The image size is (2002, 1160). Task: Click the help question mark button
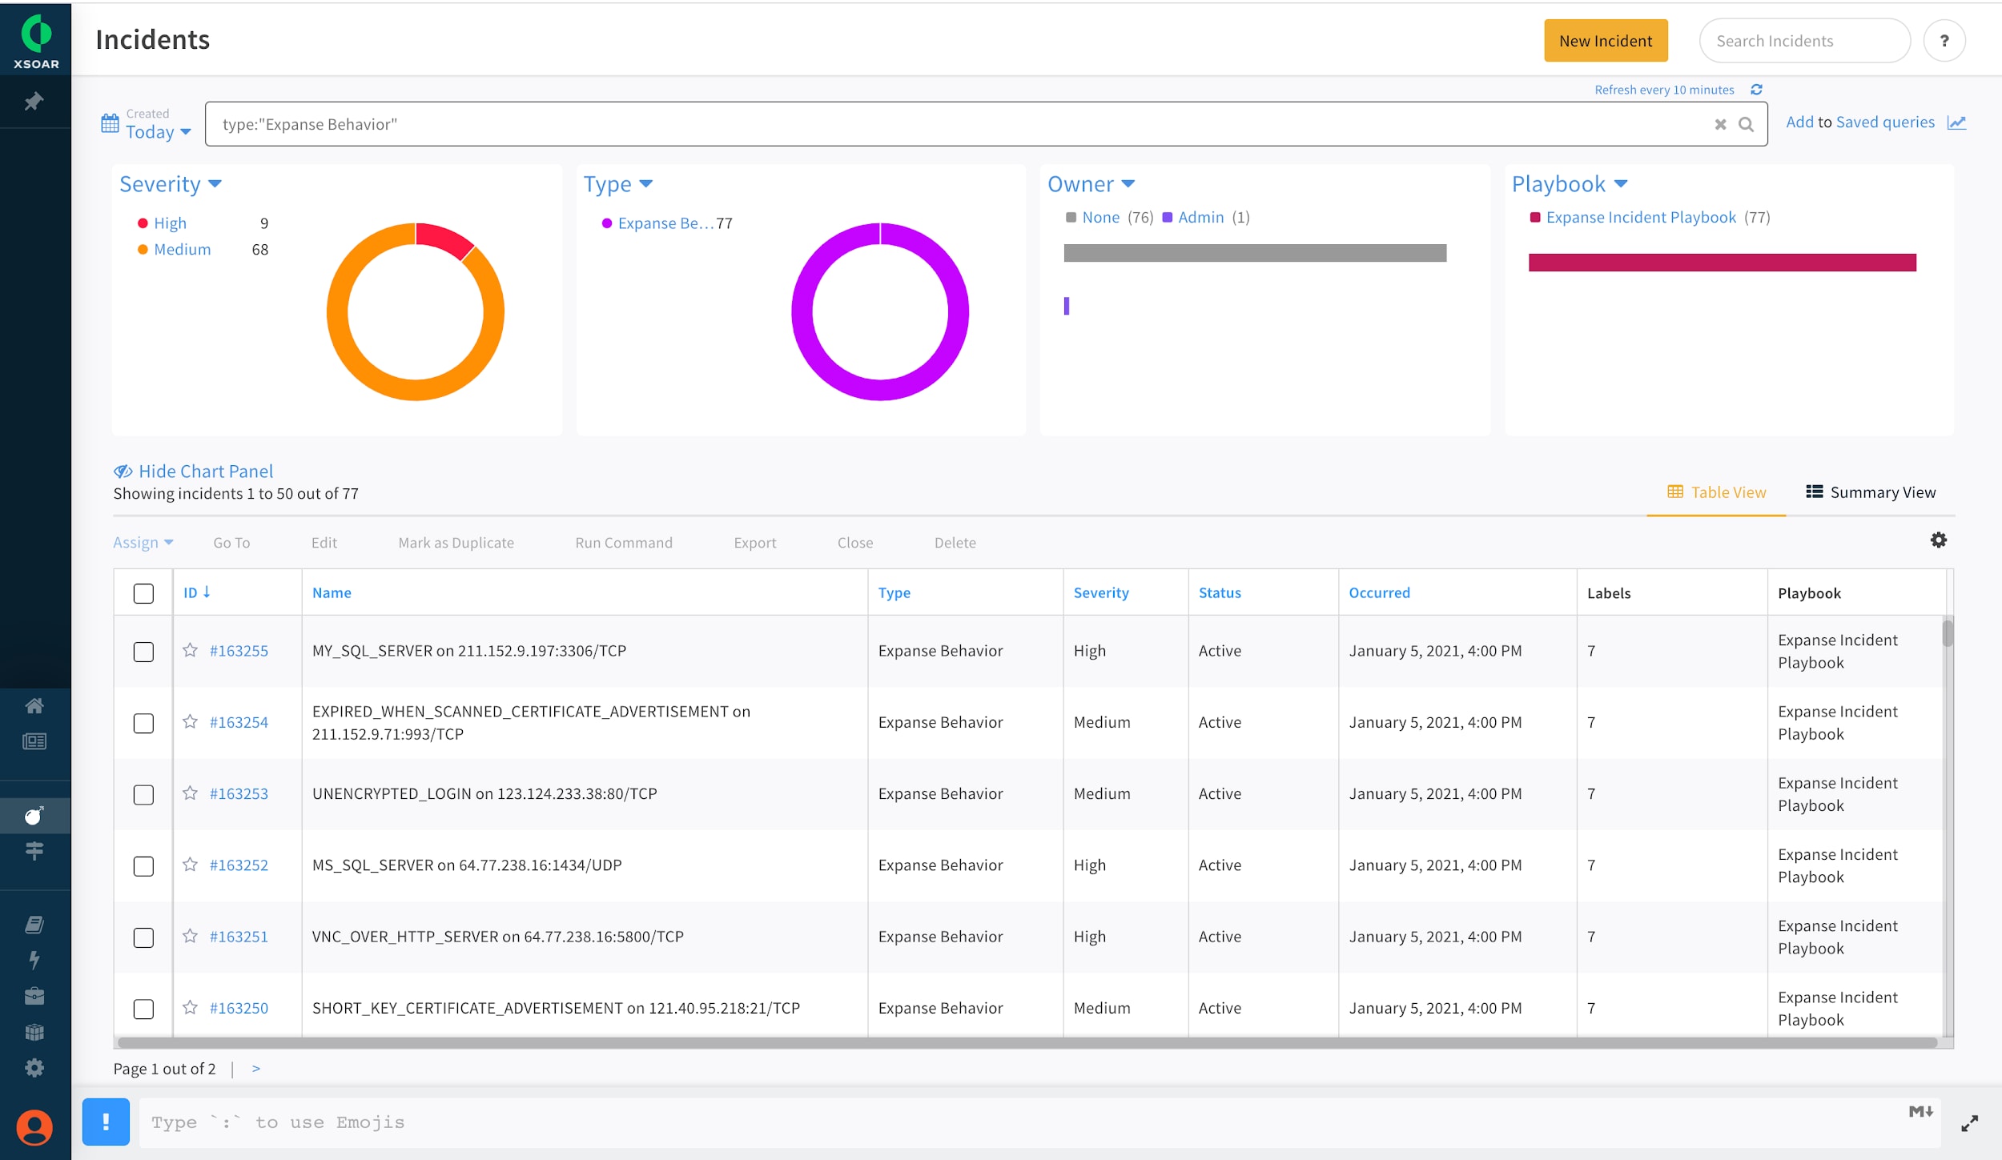click(x=1944, y=41)
